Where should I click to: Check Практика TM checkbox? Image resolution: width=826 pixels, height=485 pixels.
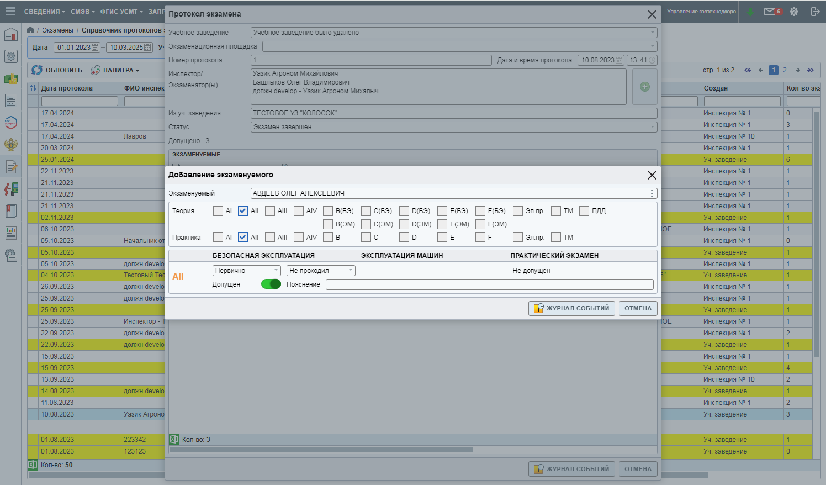click(556, 238)
